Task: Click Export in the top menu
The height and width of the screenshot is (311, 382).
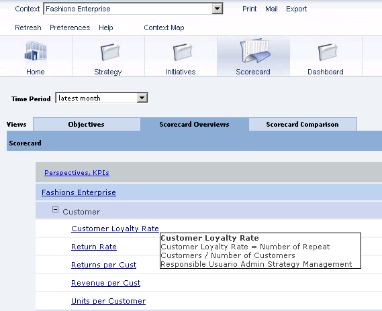Action: click(296, 9)
